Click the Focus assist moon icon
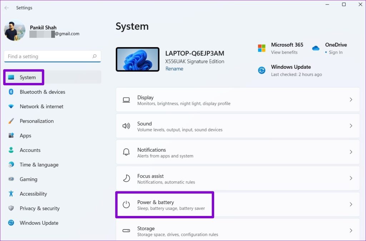 point(126,178)
